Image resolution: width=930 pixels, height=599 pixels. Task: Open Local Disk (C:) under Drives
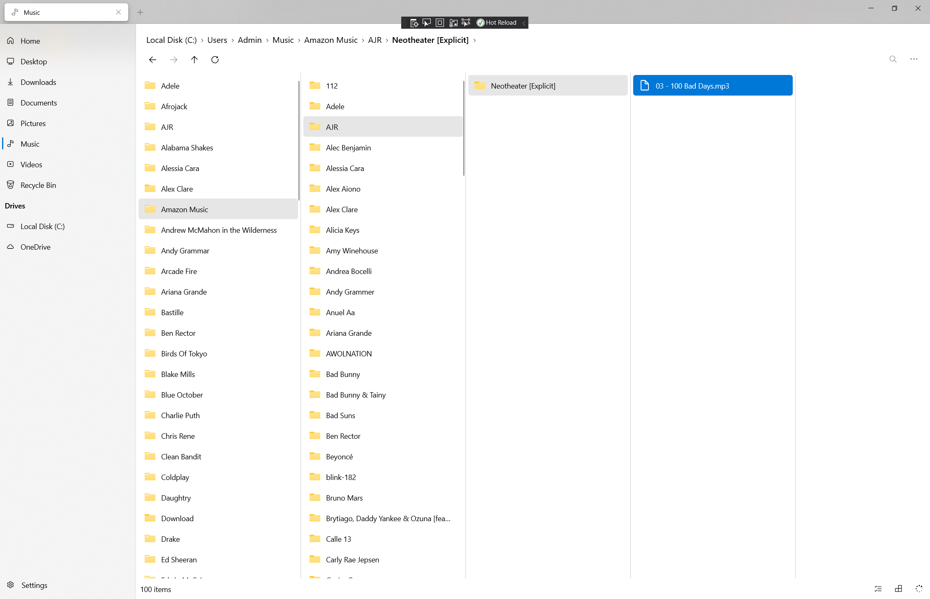pyautogui.click(x=68, y=226)
